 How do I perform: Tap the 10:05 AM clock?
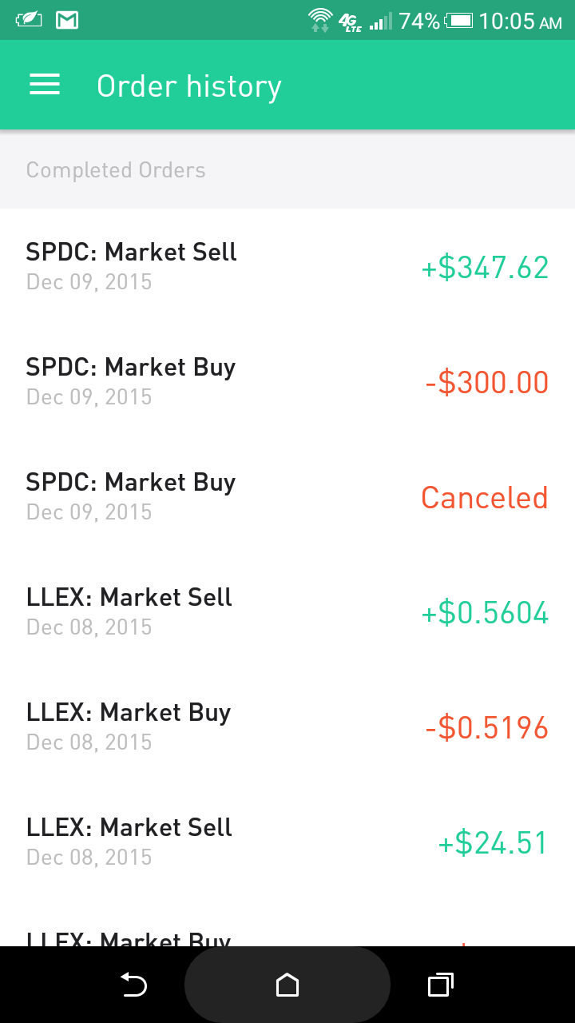coord(521,22)
